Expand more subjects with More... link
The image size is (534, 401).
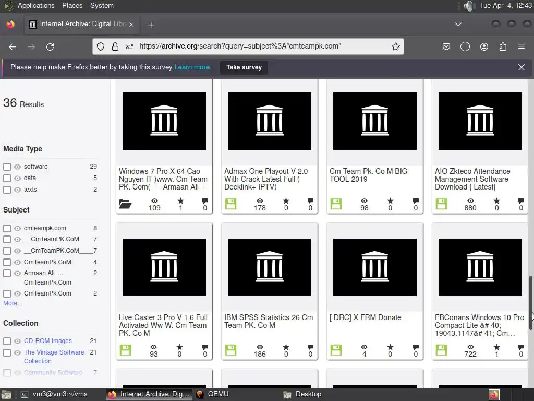coord(13,303)
